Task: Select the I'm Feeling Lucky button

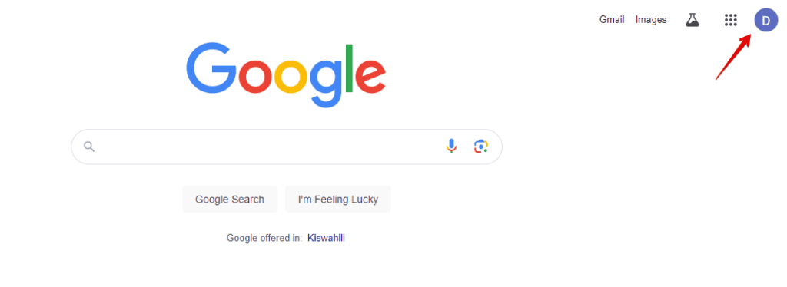Action: [x=338, y=200]
